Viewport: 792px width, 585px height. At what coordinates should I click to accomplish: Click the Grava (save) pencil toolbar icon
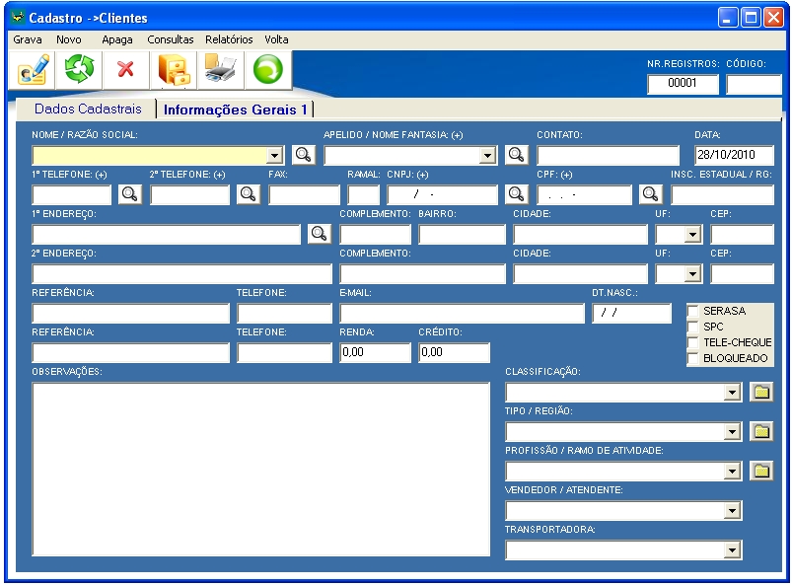coord(31,71)
